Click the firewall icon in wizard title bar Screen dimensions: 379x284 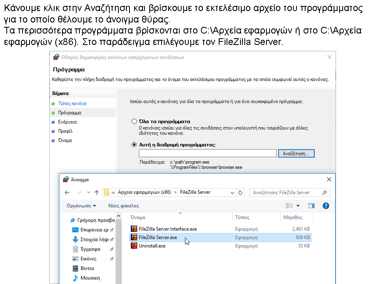[56, 57]
